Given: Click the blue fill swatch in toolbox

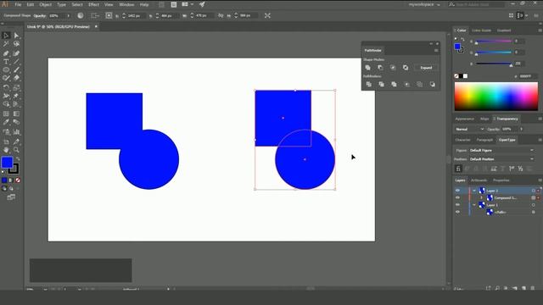Looking at the screenshot, I should tap(7, 162).
